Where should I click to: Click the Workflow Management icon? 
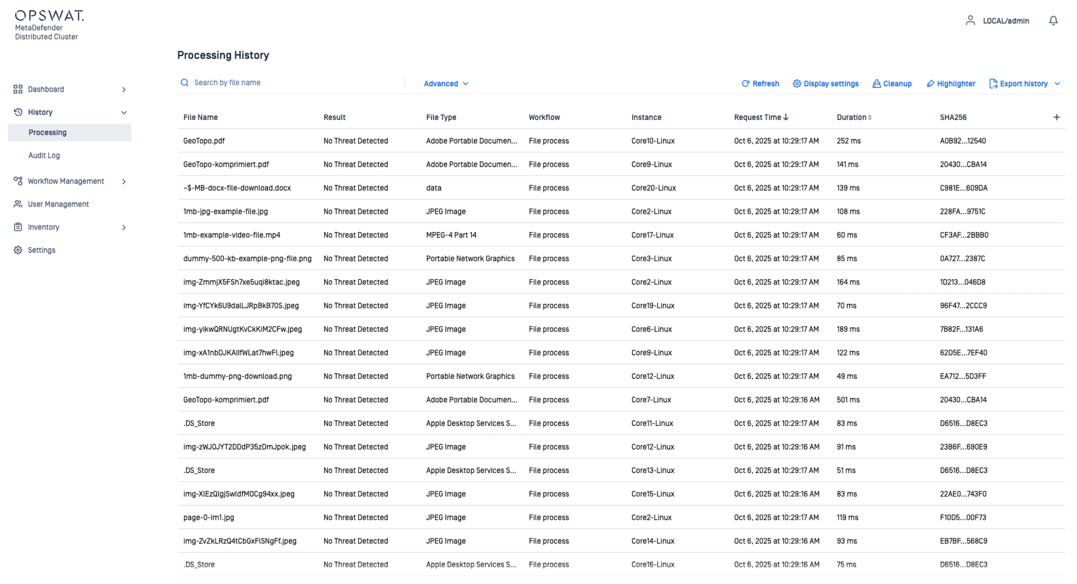tap(18, 181)
